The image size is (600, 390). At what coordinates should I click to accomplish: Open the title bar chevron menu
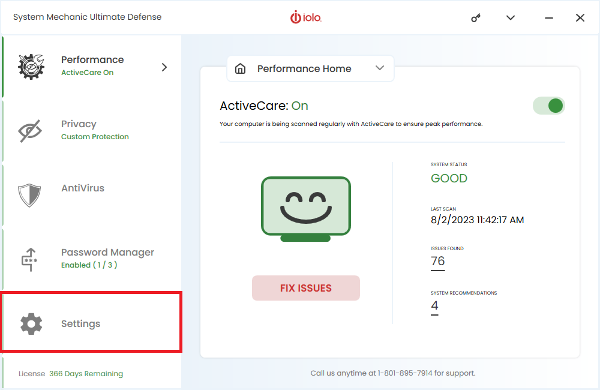click(511, 17)
